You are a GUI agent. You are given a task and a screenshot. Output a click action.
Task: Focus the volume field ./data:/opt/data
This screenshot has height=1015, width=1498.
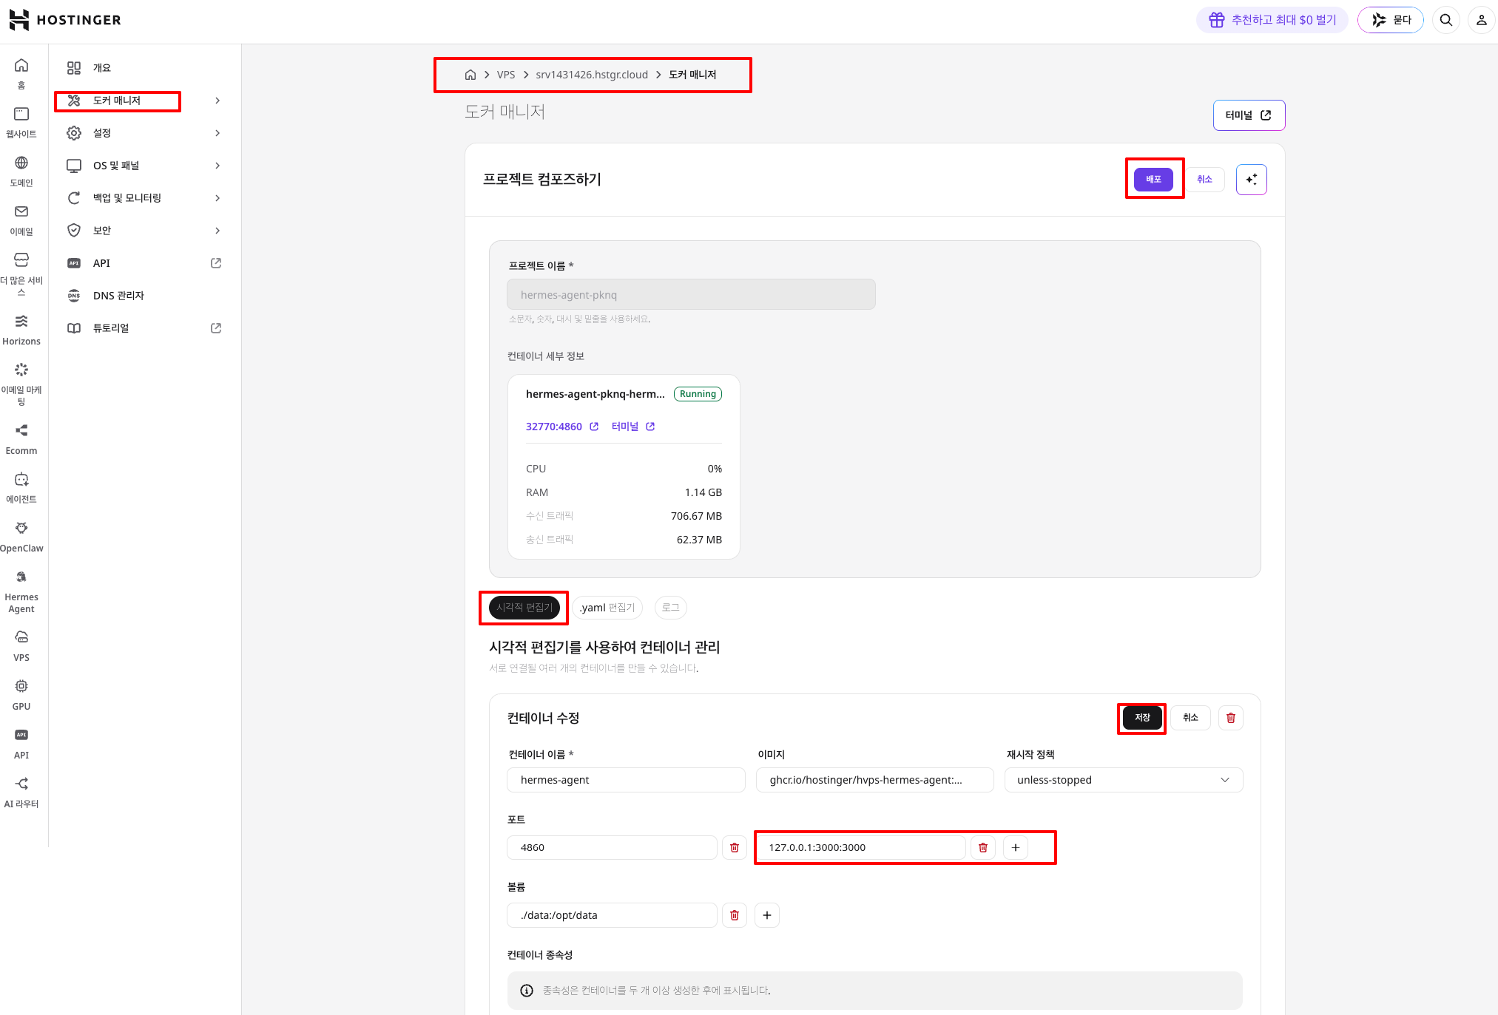click(612, 915)
